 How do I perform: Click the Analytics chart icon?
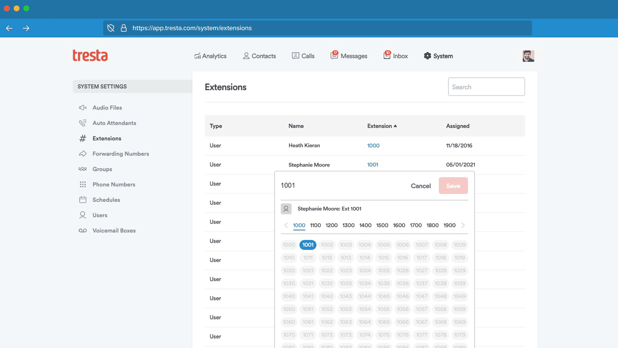[x=197, y=56]
